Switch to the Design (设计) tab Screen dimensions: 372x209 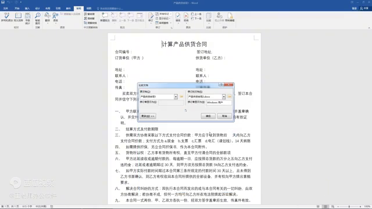point(37,8)
